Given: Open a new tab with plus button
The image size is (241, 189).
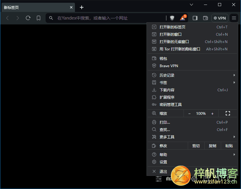Looking at the screenshot, I should [x=82, y=7].
